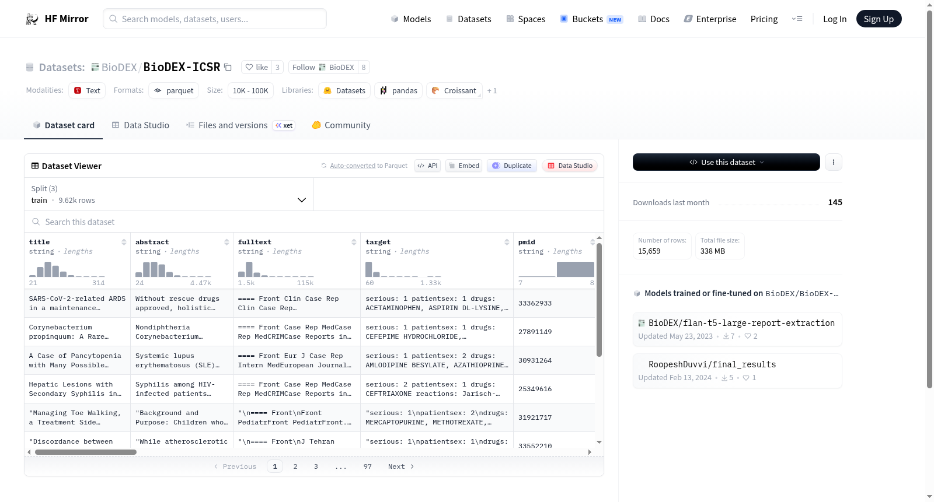Switch to the Data Studio tab
This screenshot has width=934, height=502.
tap(141, 125)
